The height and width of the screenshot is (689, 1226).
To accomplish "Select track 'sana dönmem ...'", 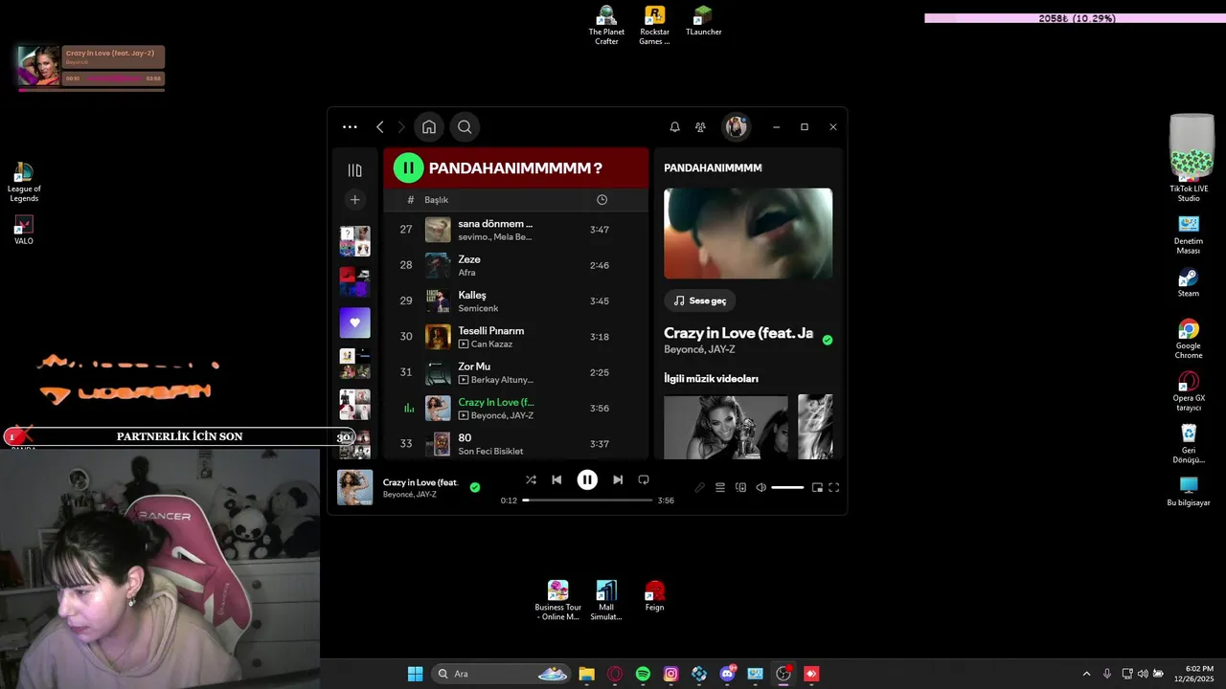I will click(x=516, y=230).
